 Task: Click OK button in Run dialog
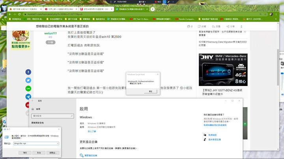pos(25,153)
